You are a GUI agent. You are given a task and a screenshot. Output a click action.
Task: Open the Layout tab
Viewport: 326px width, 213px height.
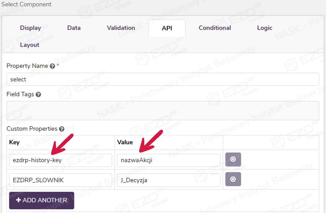[30, 45]
